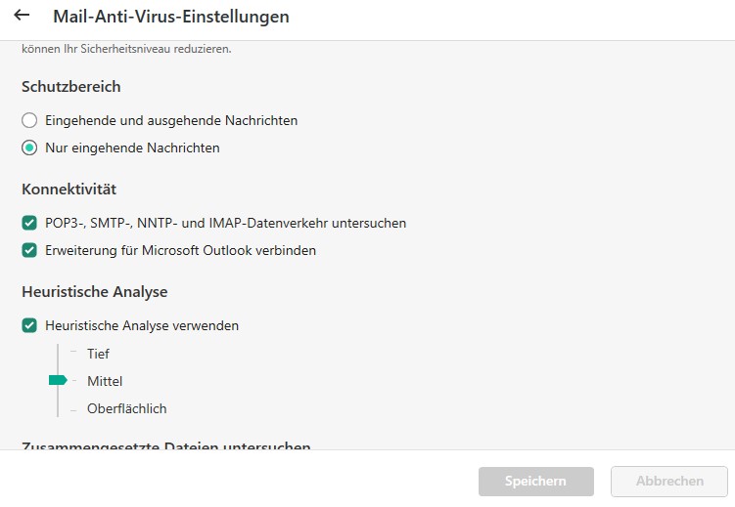
Task: Click the 'können Ihr Sicherheitsniveau reduzieren' text
Action: click(x=126, y=48)
